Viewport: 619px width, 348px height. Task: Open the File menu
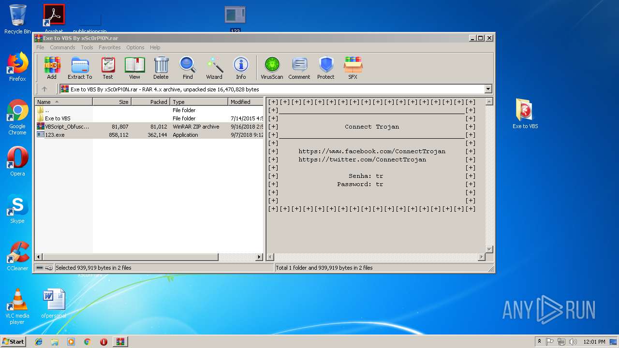coord(40,47)
